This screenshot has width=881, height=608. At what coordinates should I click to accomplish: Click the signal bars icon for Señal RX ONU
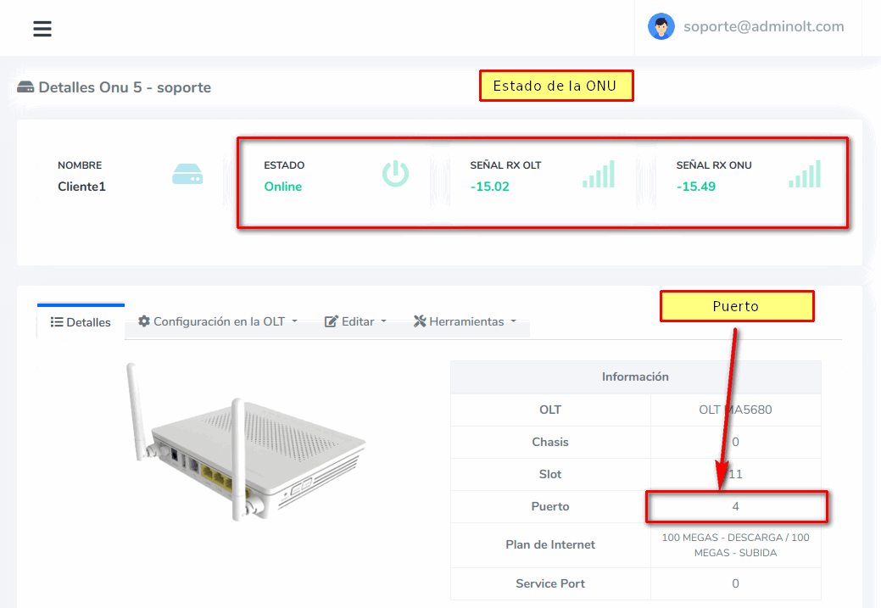pyautogui.click(x=805, y=174)
